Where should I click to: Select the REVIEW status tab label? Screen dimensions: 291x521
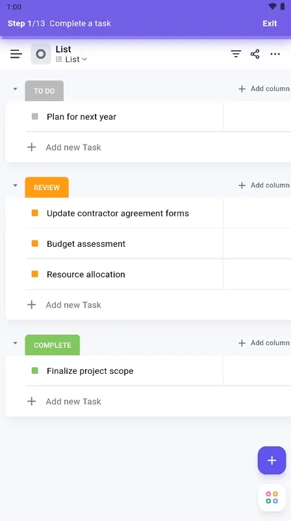pos(47,188)
